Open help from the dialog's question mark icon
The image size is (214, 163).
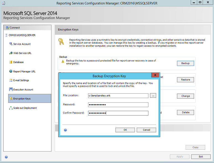[65, 130]
